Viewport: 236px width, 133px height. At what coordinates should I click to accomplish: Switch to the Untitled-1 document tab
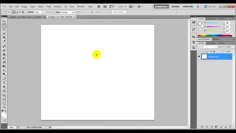click(x=25, y=17)
